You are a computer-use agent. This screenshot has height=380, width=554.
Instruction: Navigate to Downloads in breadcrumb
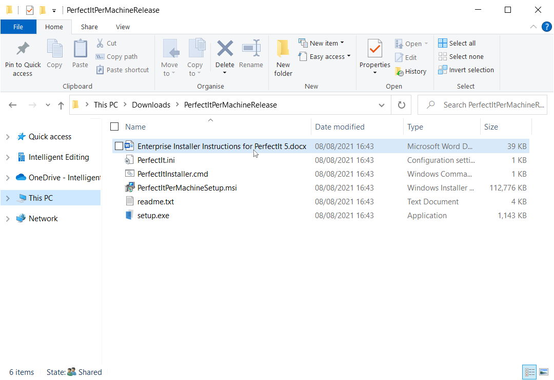coord(151,105)
